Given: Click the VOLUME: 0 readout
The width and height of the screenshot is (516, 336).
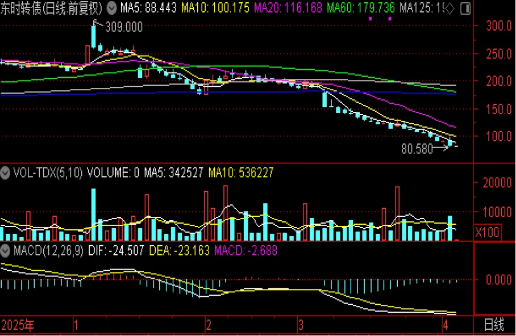Looking at the screenshot, I should [113, 173].
